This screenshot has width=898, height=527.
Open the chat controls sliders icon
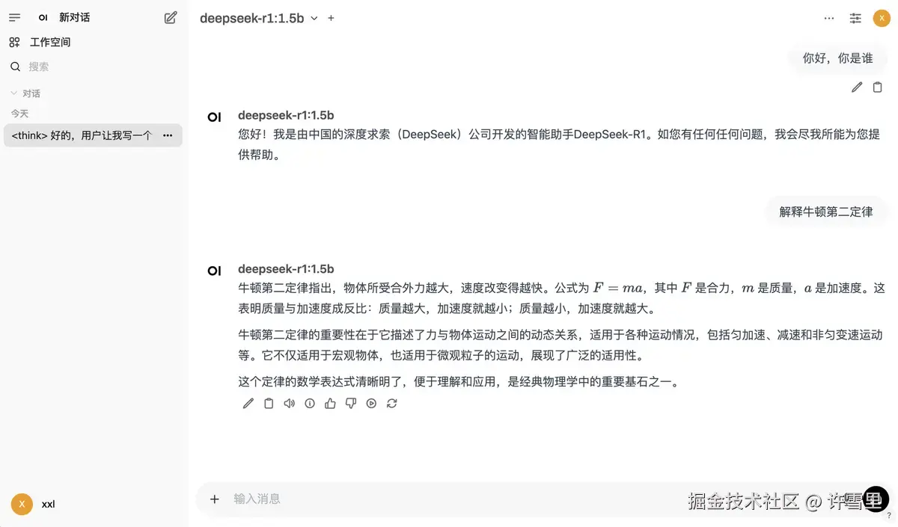pos(855,18)
